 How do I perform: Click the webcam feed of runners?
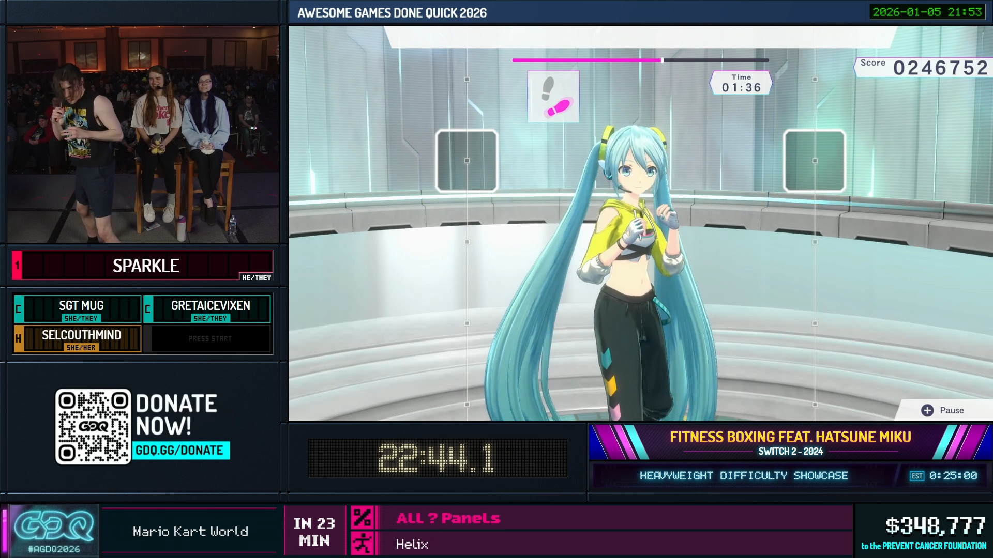point(143,134)
